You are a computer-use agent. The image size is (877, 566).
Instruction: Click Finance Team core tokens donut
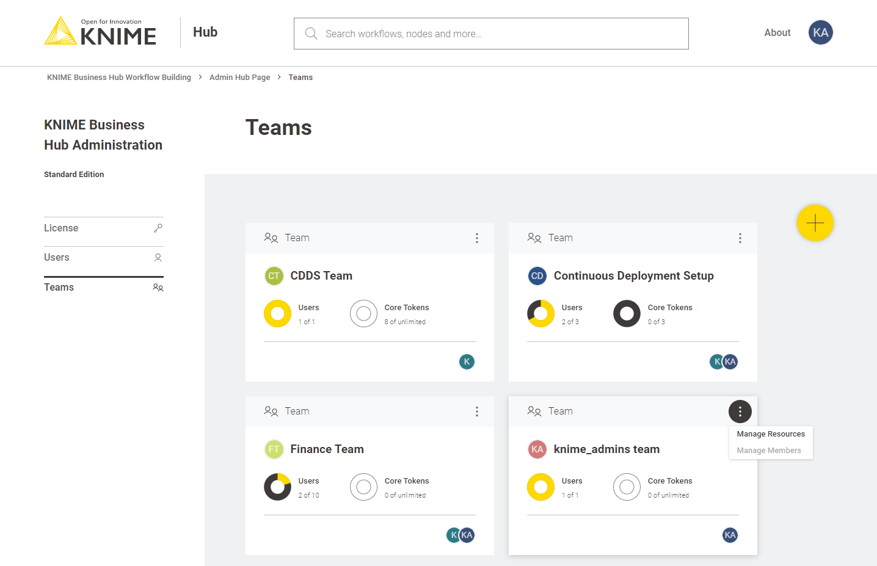tap(363, 487)
